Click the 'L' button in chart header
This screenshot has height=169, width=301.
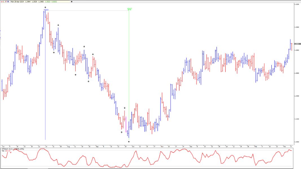click(4, 1)
